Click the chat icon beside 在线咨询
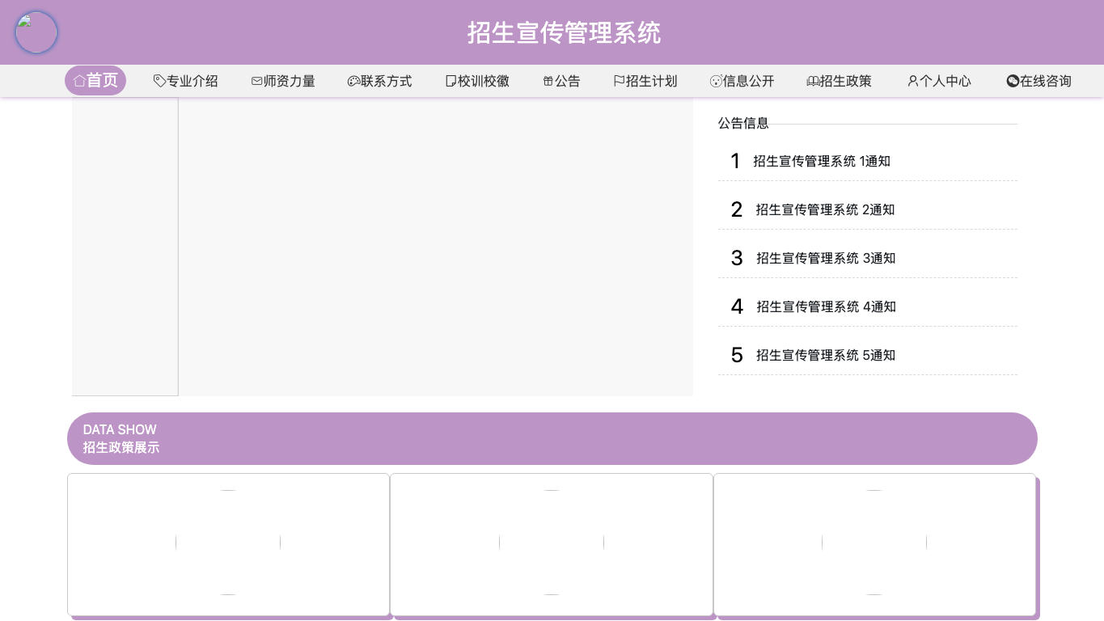 1013,81
